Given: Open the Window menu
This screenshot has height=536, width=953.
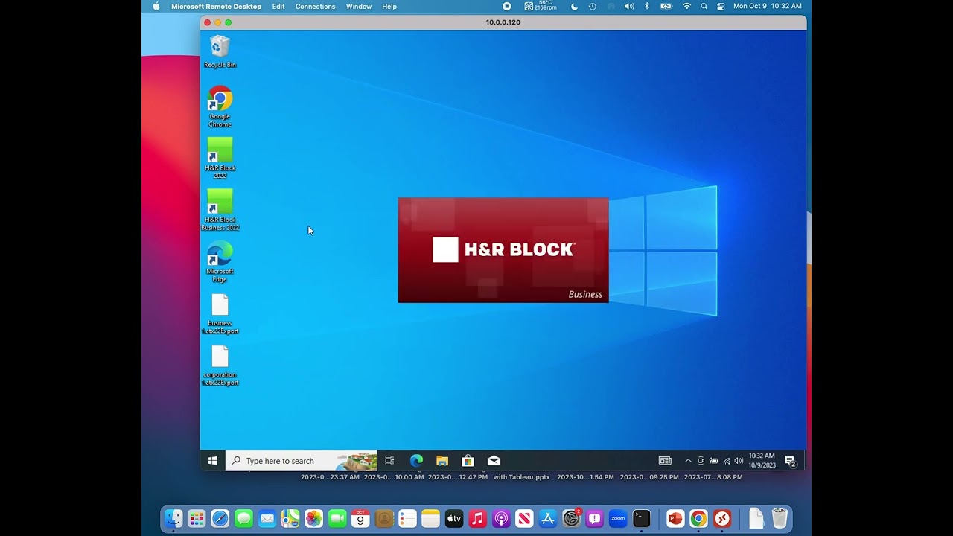Looking at the screenshot, I should coord(359,6).
